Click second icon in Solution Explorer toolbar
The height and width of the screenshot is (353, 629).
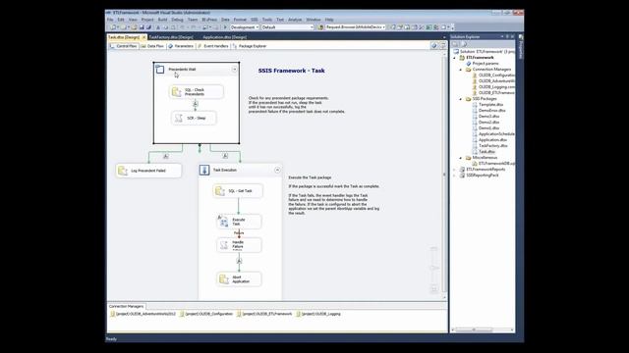point(465,44)
